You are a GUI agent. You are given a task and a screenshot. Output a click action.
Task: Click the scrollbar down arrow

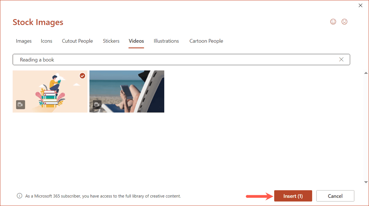click(x=366, y=182)
